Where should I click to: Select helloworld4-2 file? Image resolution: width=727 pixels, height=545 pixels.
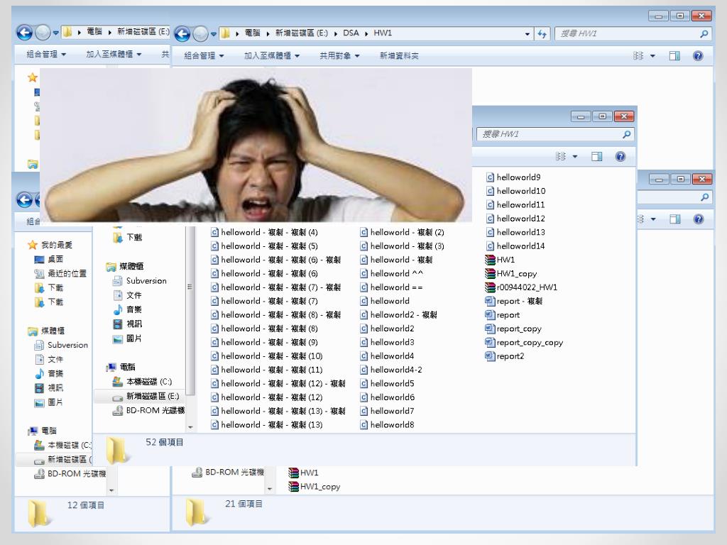(x=391, y=370)
